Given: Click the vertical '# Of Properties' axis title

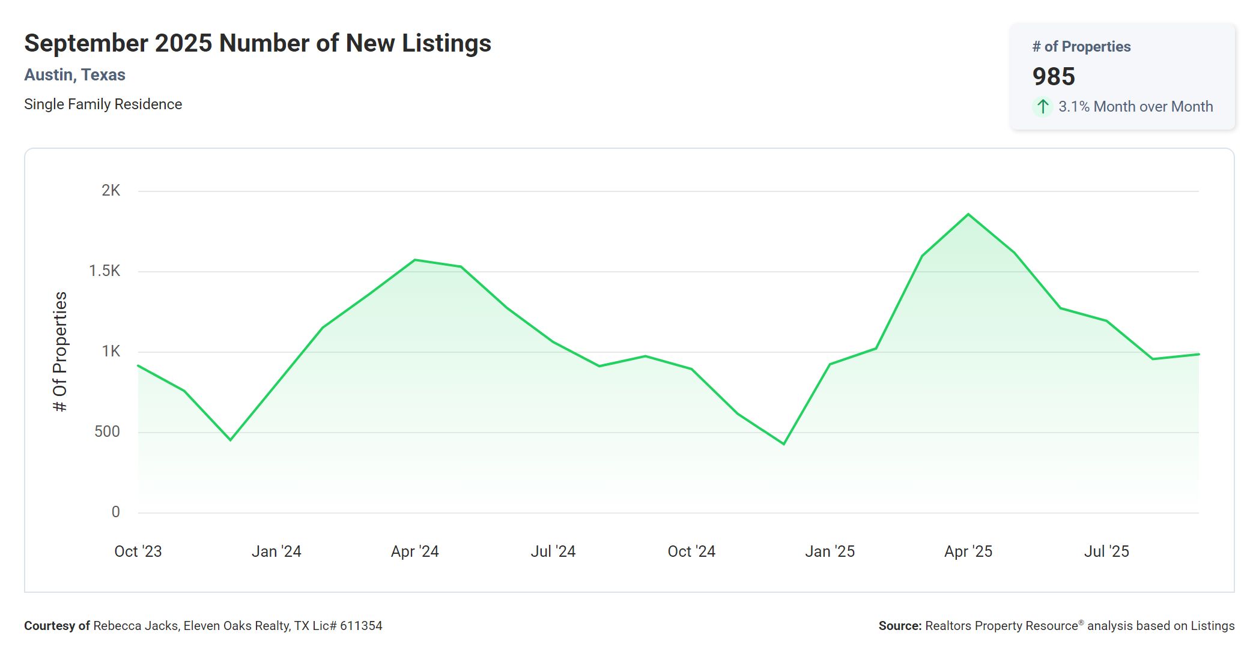Looking at the screenshot, I should pos(60,352).
